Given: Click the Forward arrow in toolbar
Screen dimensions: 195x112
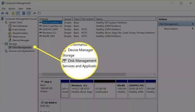Looking at the screenshot, I should 7,13.
